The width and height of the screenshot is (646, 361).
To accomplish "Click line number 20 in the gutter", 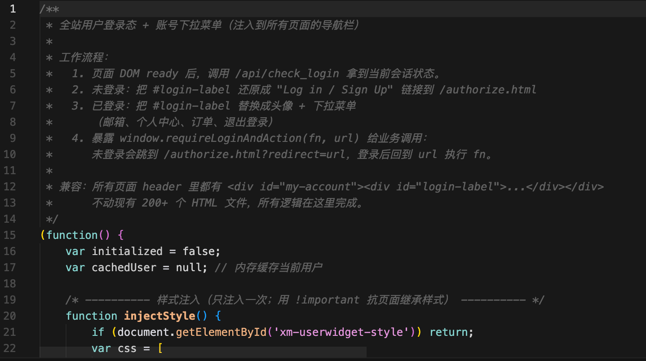I will tap(9, 316).
